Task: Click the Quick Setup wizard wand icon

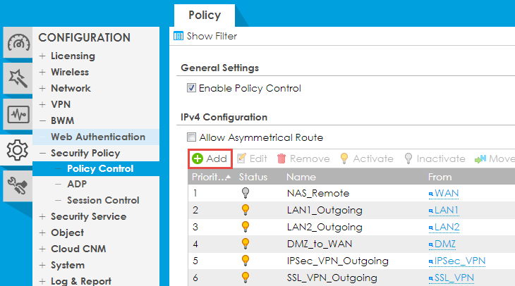Action: tap(17, 79)
